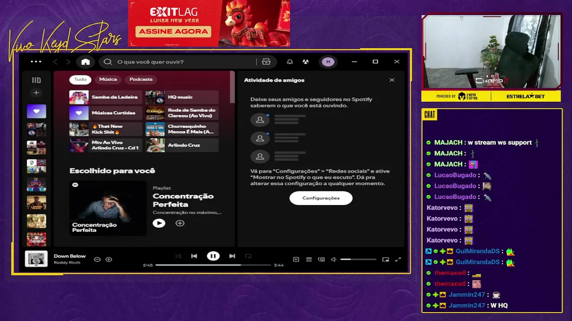
Task: Open the Músicas Curtidas shortcut
Action: 106,113
